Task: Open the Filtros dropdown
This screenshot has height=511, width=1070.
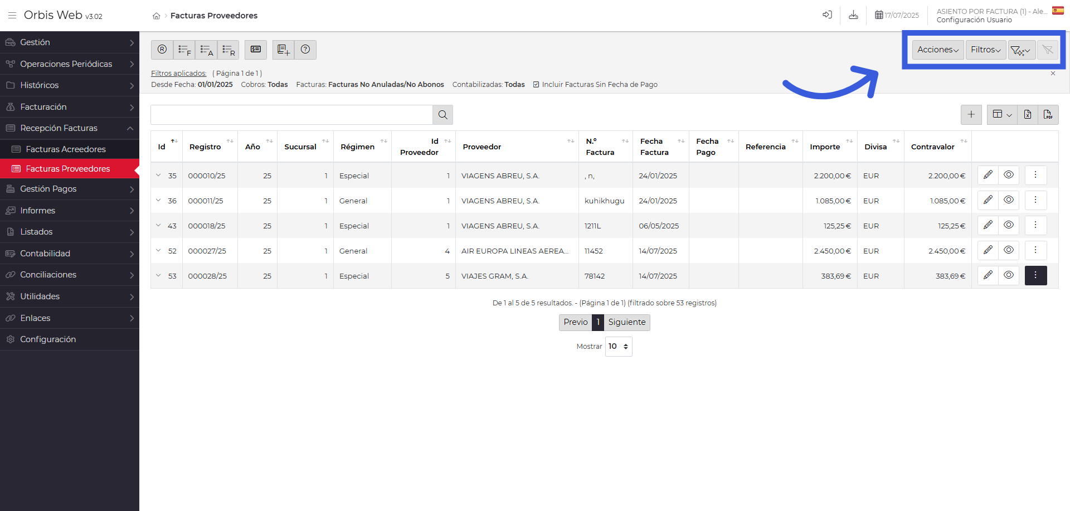Action: tap(985, 50)
